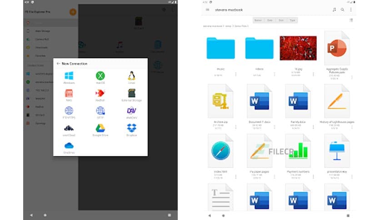Open the music player note icon
Viewport: 380px width, 220px height.
click(x=334, y=10)
